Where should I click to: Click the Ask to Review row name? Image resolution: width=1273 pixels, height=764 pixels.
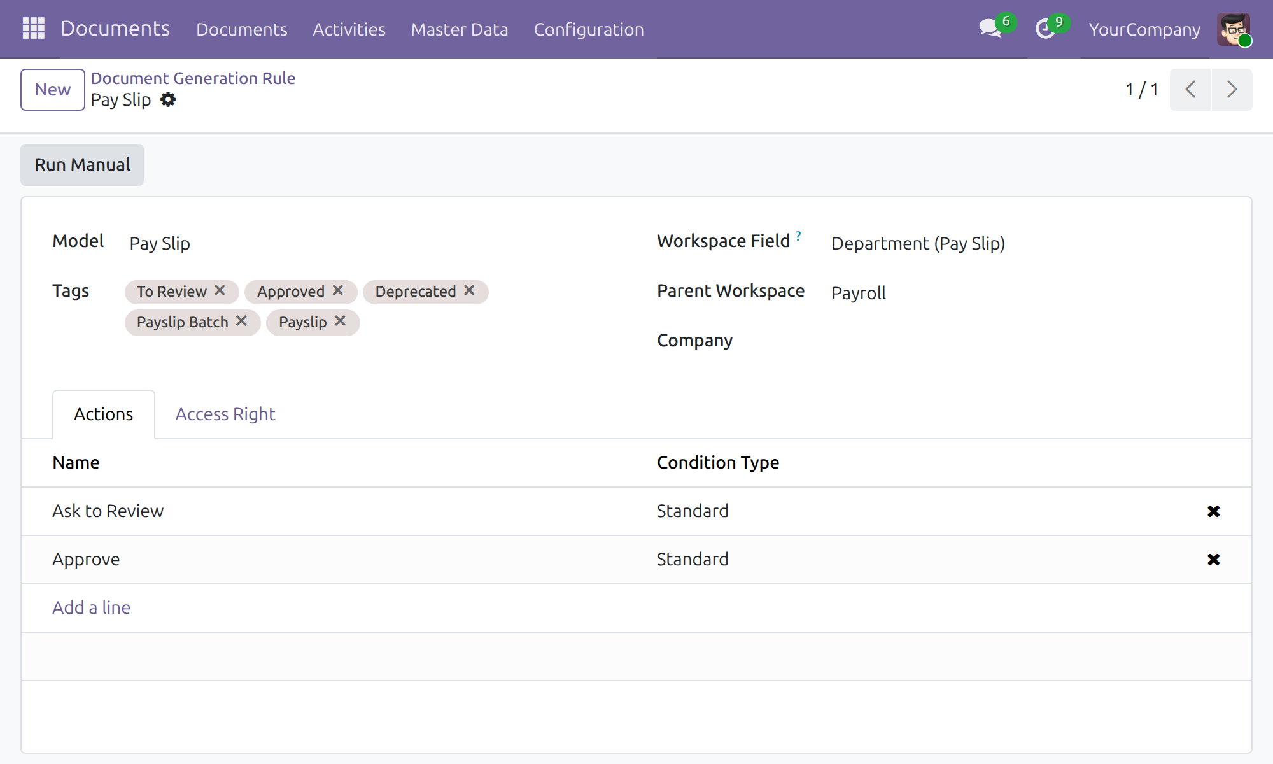[108, 511]
